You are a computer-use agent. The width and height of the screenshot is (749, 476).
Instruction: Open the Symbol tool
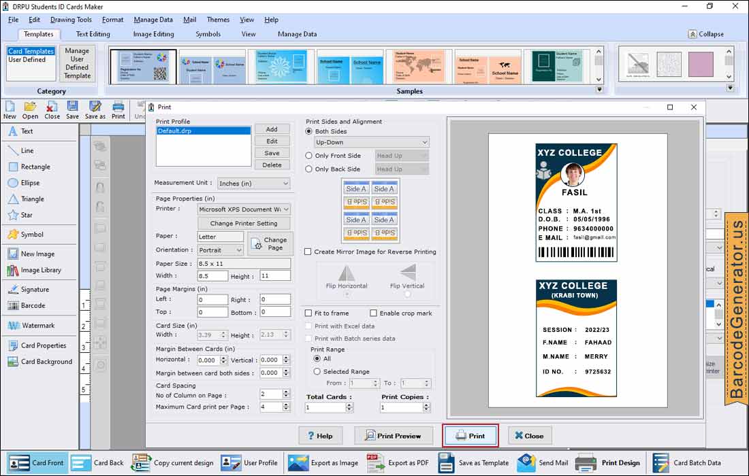coord(25,235)
